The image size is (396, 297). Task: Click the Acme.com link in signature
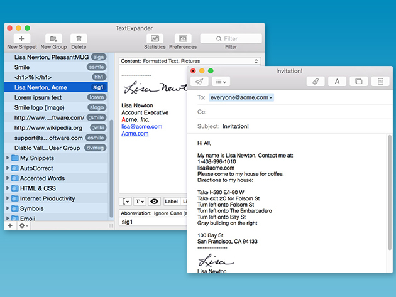pyautogui.click(x=135, y=133)
